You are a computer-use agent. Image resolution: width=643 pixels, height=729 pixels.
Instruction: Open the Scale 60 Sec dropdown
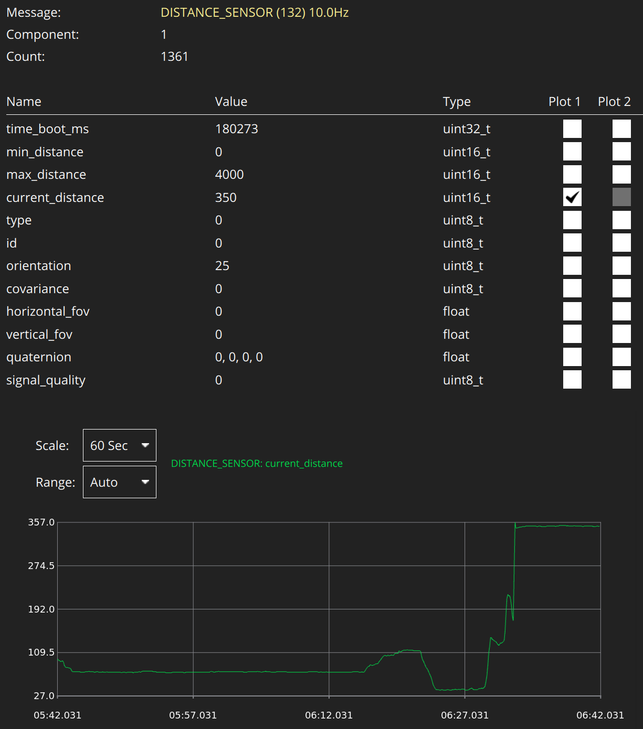[x=120, y=445]
